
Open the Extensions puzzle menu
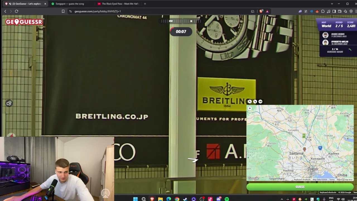click(323, 11)
